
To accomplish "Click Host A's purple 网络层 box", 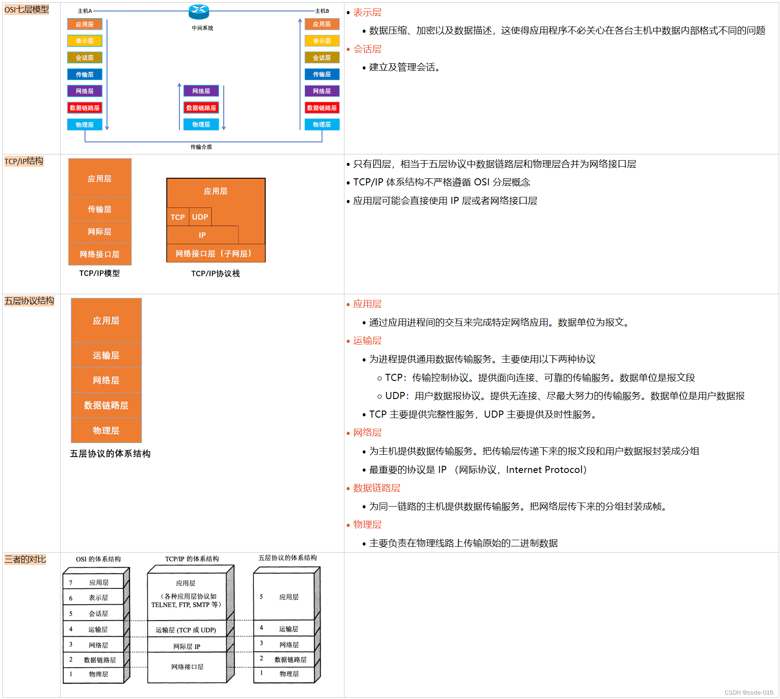I will click(84, 91).
